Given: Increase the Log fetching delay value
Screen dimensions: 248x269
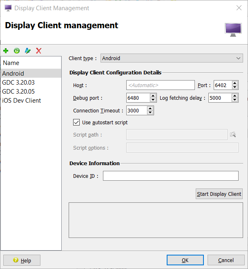Looking at the screenshot, I should pos(235,96).
